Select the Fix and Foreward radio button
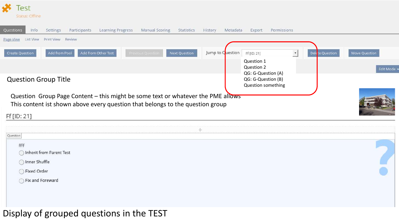Viewport: 399px width, 223px height. point(22,181)
